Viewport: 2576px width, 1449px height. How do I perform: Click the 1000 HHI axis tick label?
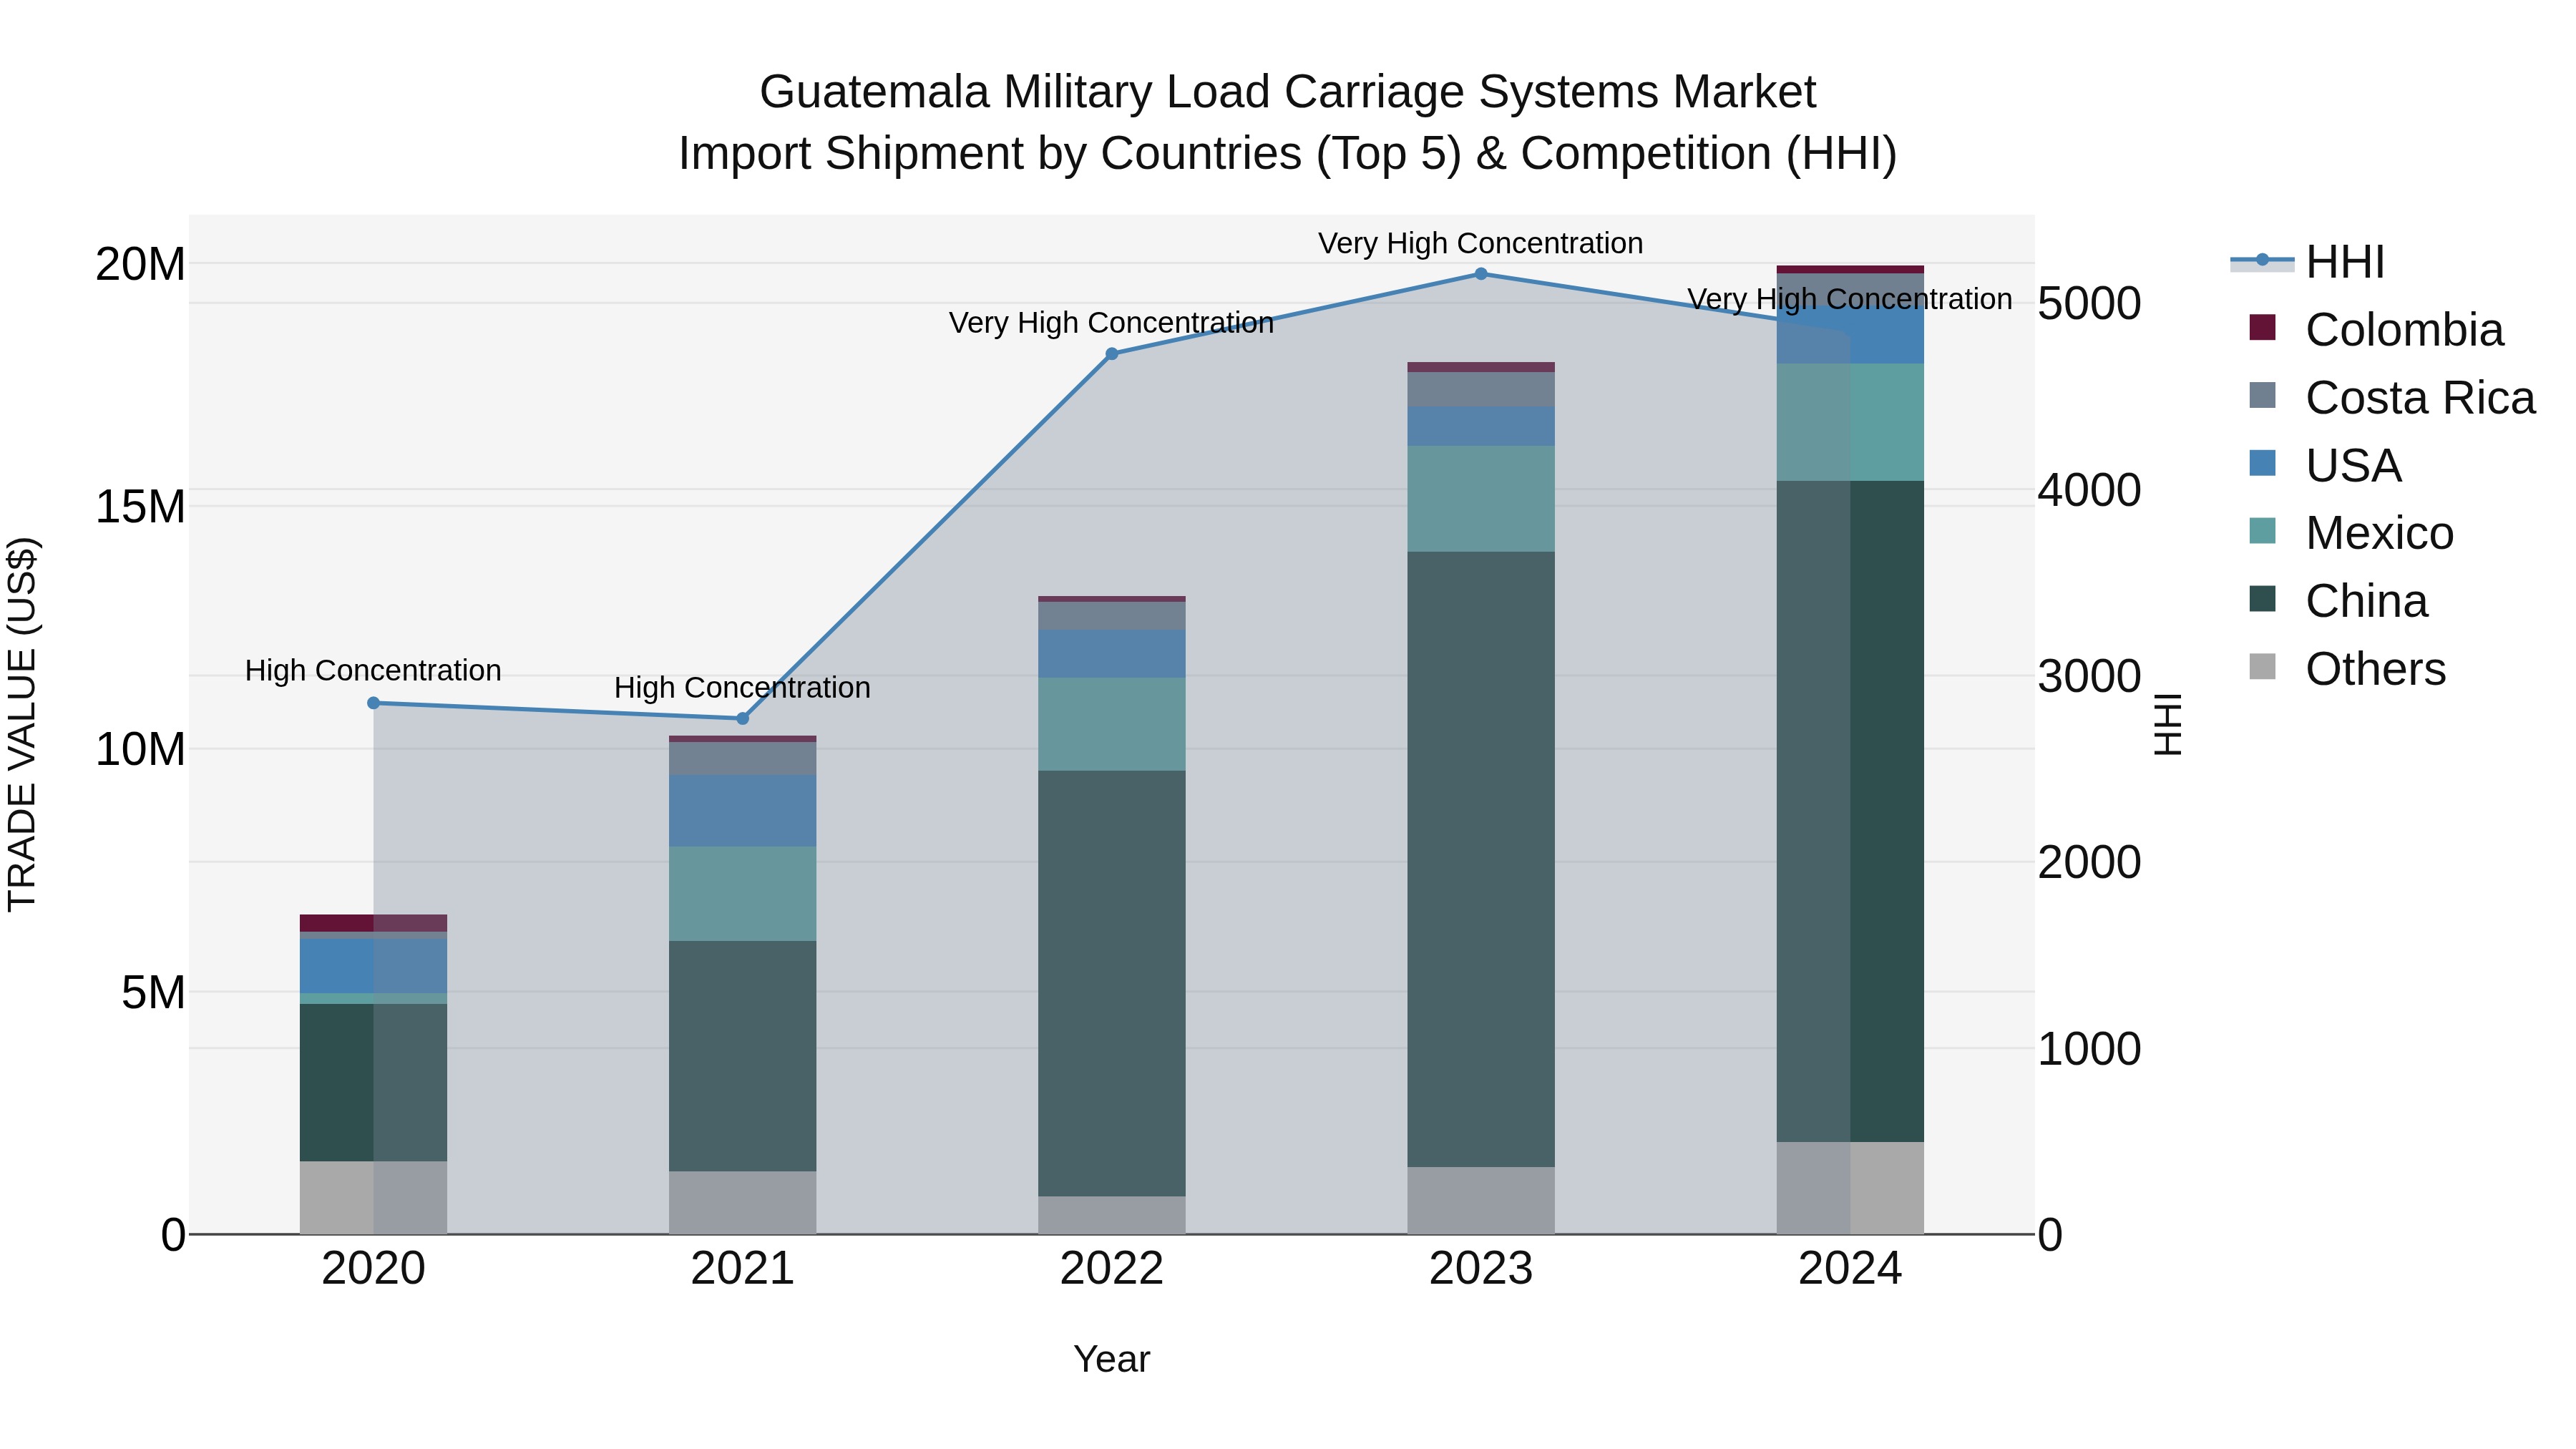pyautogui.click(x=2090, y=1049)
